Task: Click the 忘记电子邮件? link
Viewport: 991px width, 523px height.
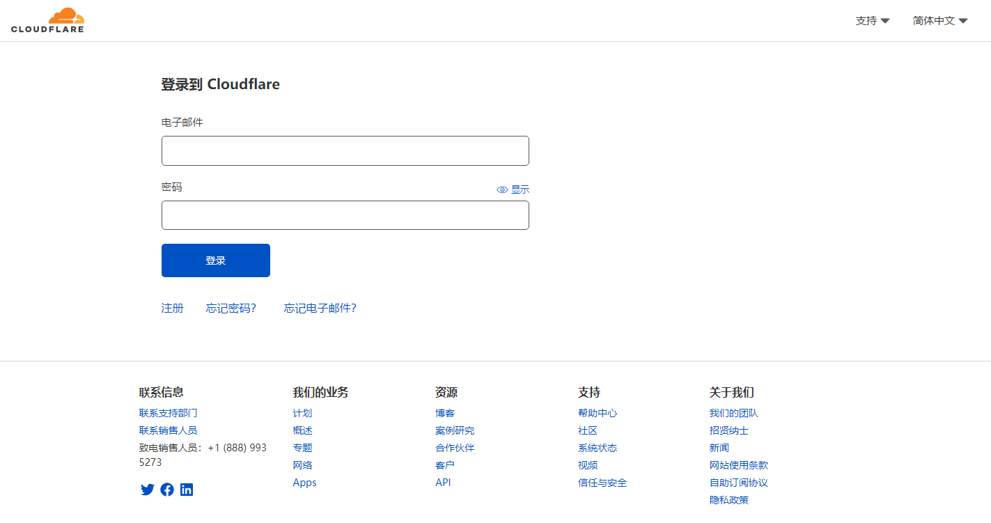Action: pos(320,308)
